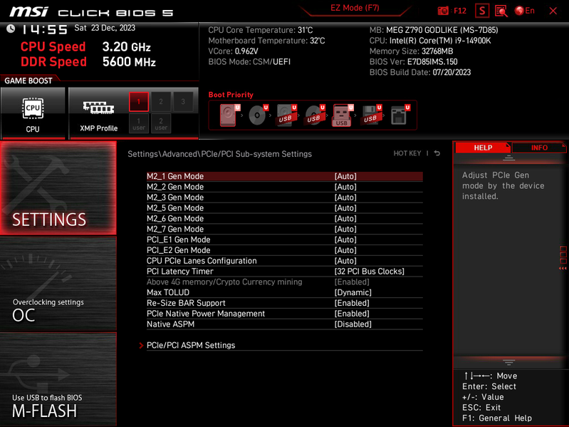Open the OC overclocking settings section
The height and width of the screenshot is (427, 569).
click(58, 284)
